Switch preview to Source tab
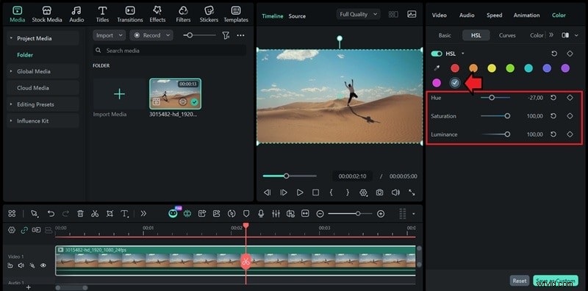The height and width of the screenshot is (291, 588). [297, 16]
